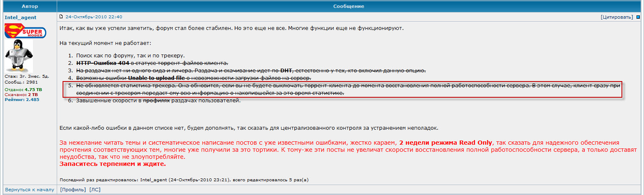
Task: Click 'На текущий момент не работает:' line
Action: 105,43
